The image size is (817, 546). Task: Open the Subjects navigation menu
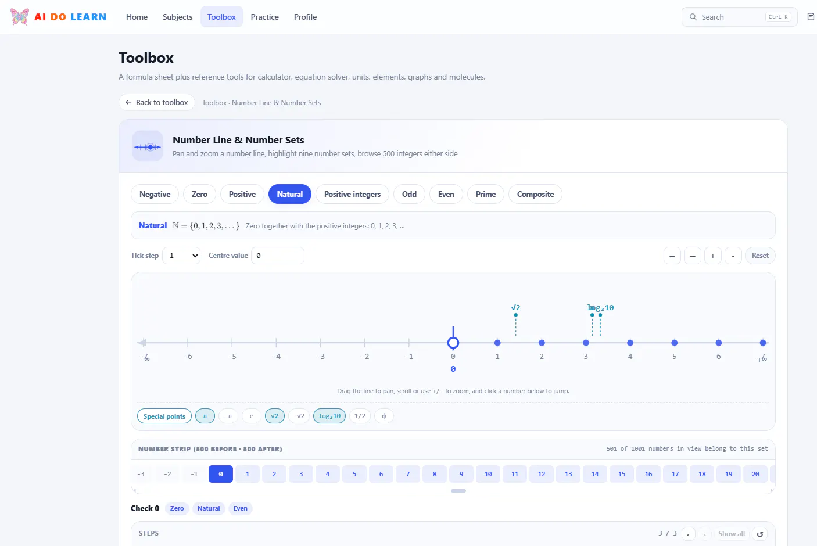pyautogui.click(x=177, y=17)
